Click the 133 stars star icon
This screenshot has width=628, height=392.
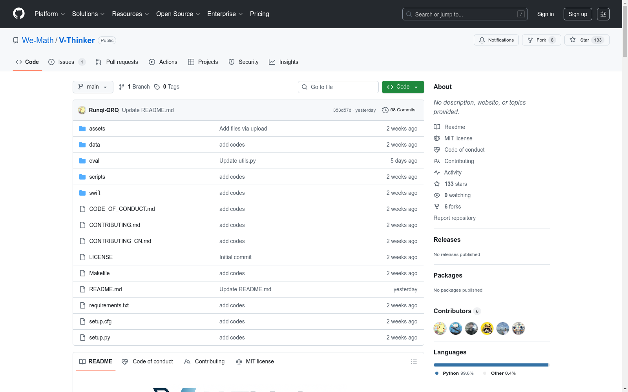coord(437,184)
